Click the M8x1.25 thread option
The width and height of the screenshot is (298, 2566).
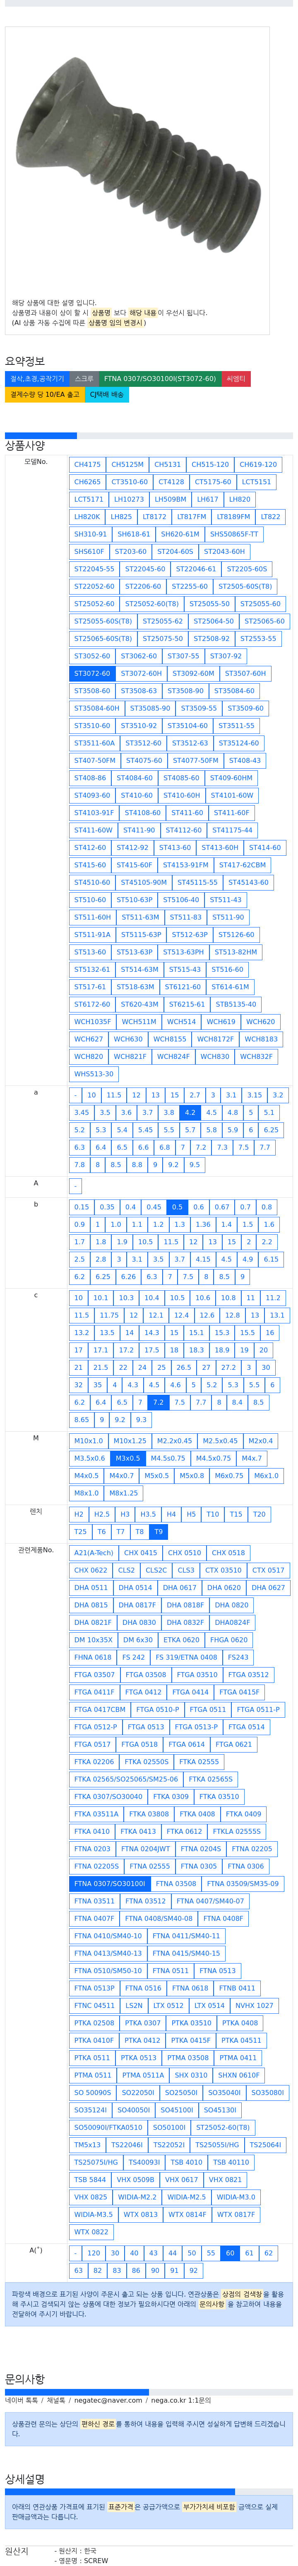click(124, 1493)
